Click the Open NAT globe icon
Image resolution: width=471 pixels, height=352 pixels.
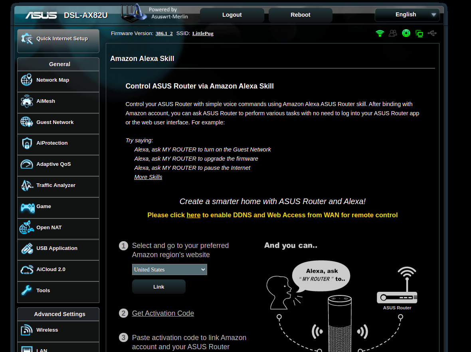coord(26,227)
